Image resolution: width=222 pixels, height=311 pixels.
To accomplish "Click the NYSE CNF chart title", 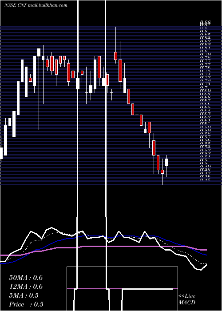I will (x=36, y=5).
